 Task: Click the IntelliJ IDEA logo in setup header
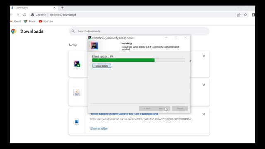pos(94,46)
